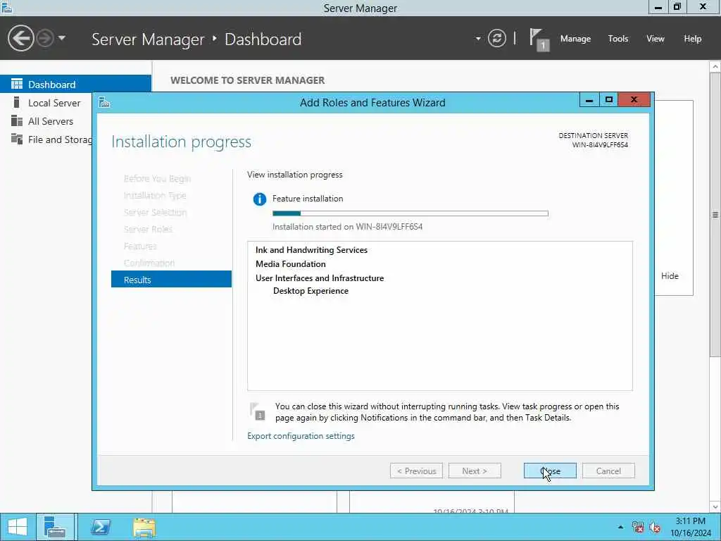Click the Feature installation info icon
The image size is (721, 541).
pyautogui.click(x=259, y=199)
